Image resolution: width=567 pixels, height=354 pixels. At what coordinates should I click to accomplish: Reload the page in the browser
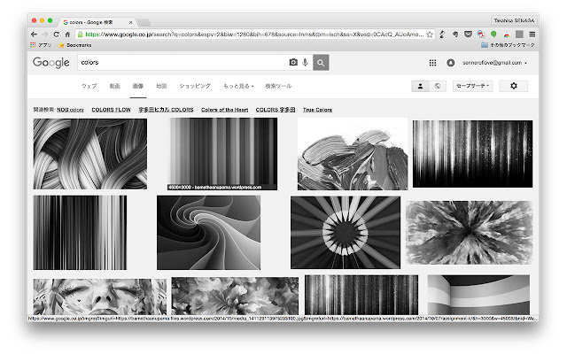[x=56, y=34]
